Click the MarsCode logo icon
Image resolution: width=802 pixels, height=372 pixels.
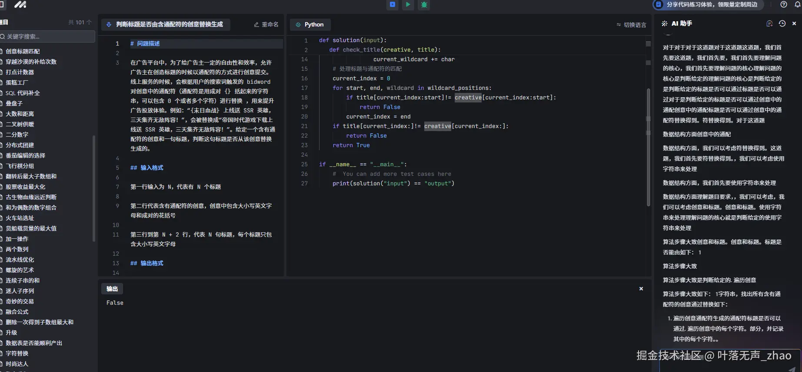pos(20,5)
